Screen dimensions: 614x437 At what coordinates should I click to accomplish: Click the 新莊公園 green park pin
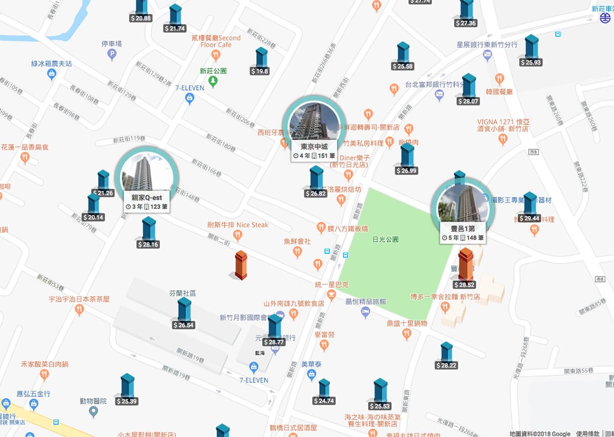coord(213,81)
